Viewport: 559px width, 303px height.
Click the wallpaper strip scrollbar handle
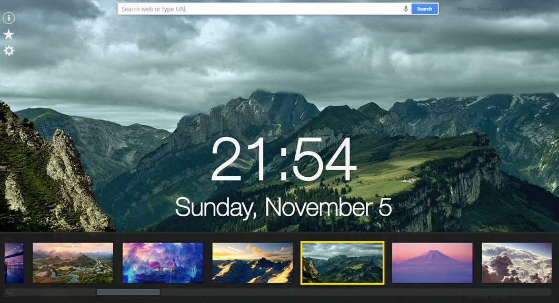128,292
